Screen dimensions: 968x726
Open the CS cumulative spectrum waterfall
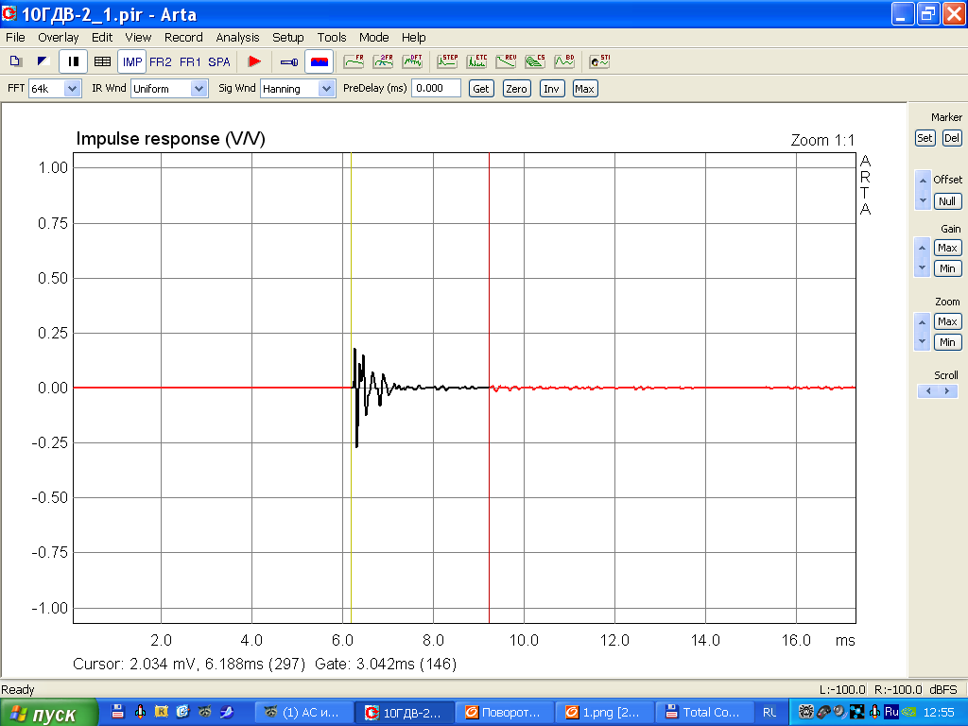535,61
